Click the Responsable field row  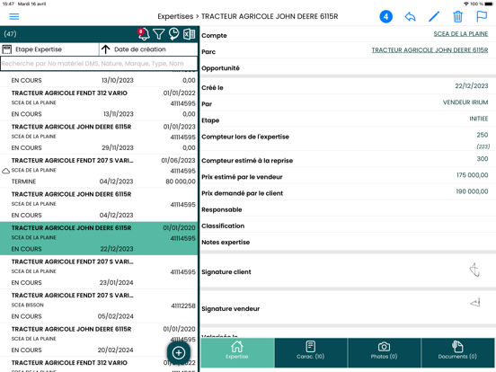click(348, 209)
